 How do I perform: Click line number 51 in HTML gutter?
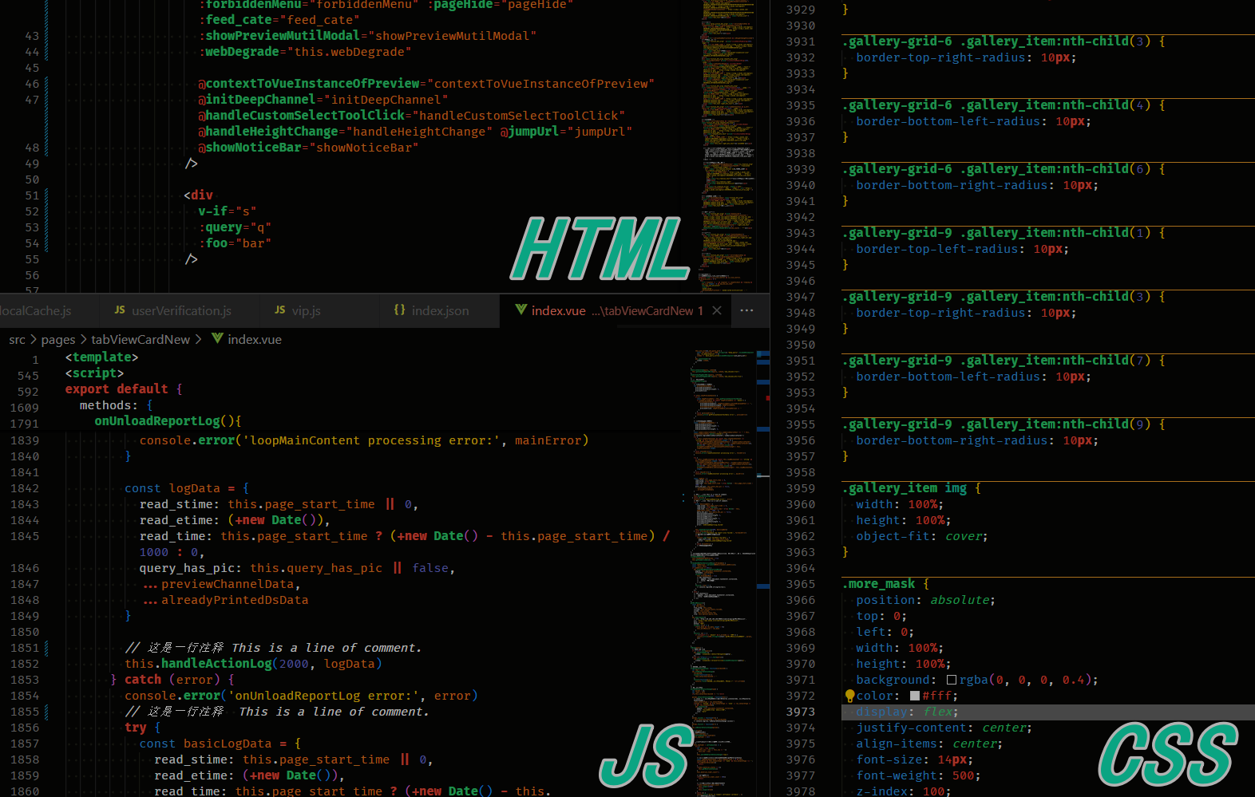coord(32,195)
